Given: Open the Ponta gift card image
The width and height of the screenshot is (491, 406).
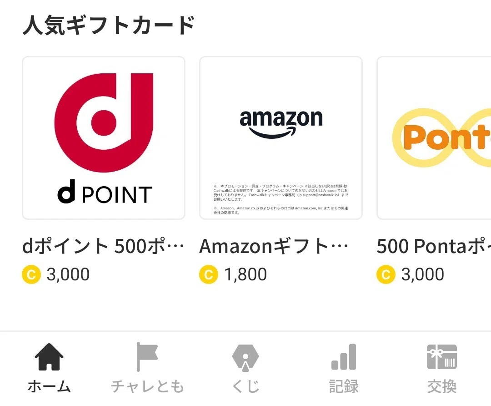Looking at the screenshot, I should 434,138.
